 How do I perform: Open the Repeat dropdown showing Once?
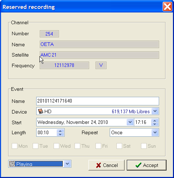155,132
